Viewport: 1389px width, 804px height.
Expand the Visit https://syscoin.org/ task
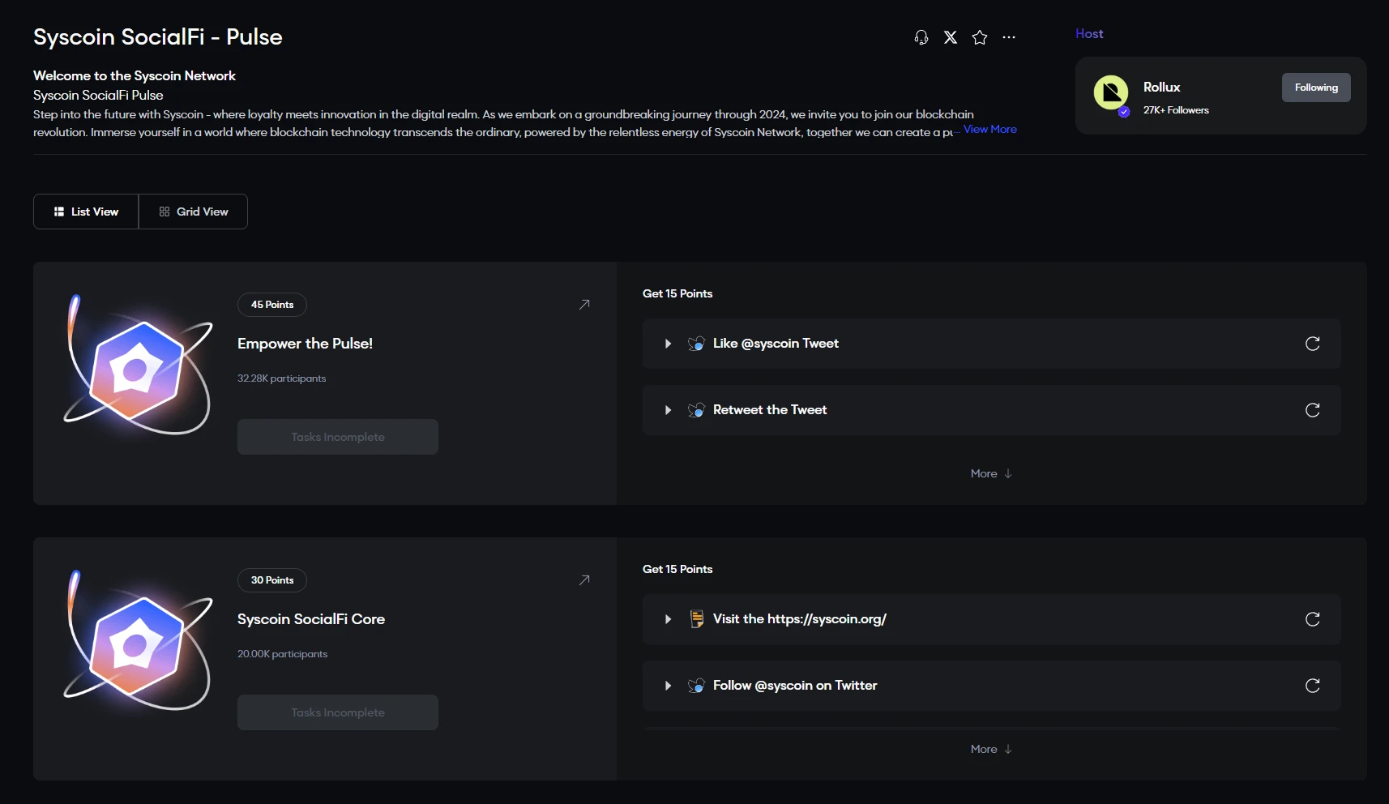click(x=668, y=619)
